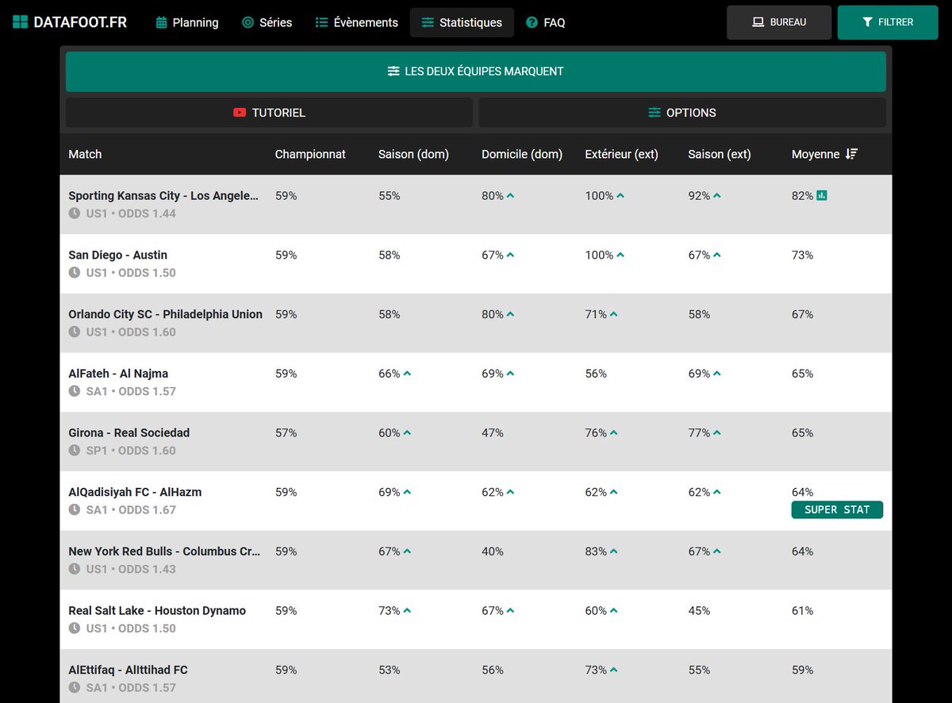This screenshot has height=703, width=952.
Task: Open Real Salt Lake - Houston Dynamo
Action: [157, 610]
